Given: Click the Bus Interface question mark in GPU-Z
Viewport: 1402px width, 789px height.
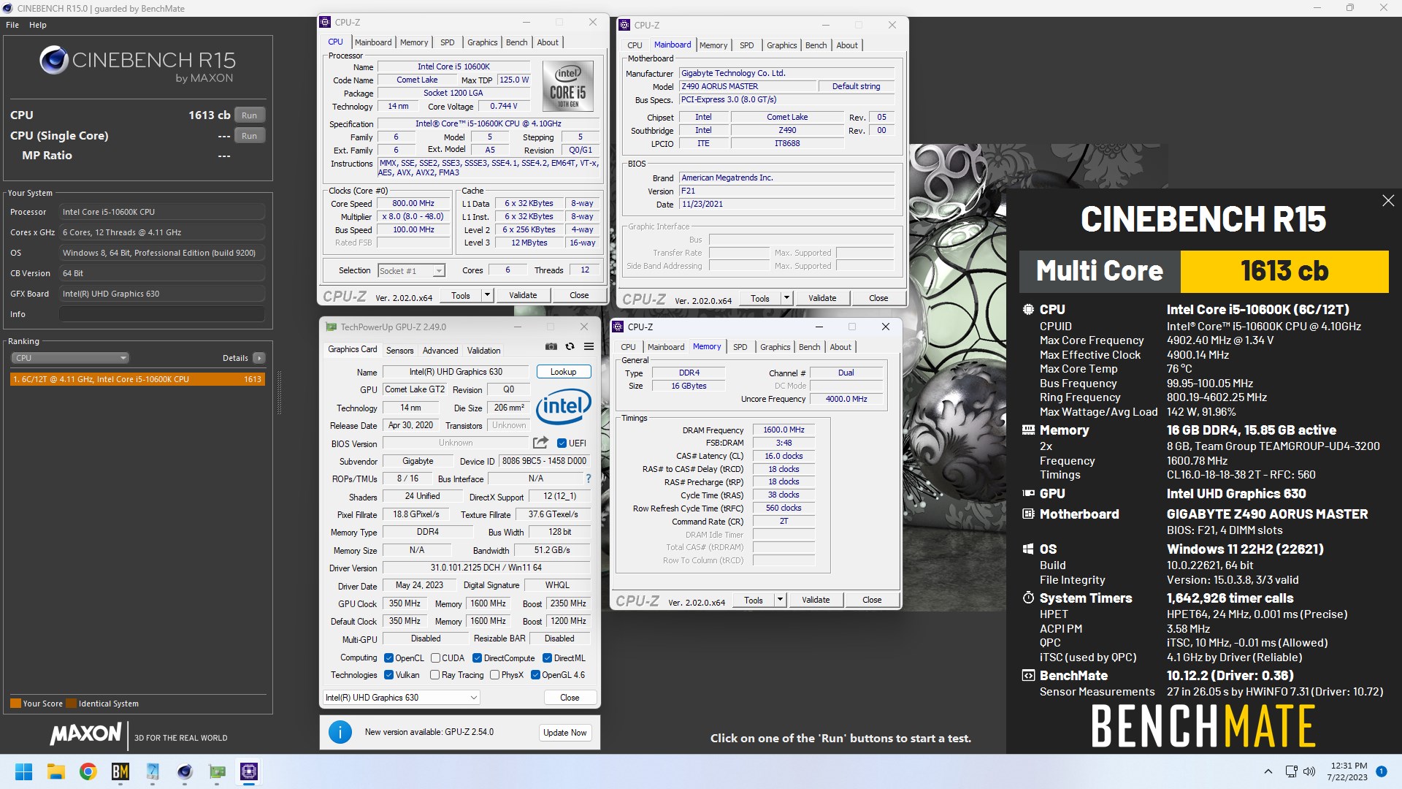Looking at the screenshot, I should click(x=588, y=479).
